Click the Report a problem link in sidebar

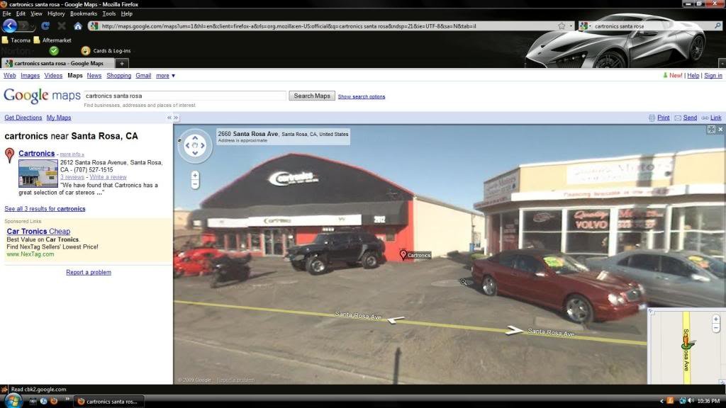(x=89, y=273)
